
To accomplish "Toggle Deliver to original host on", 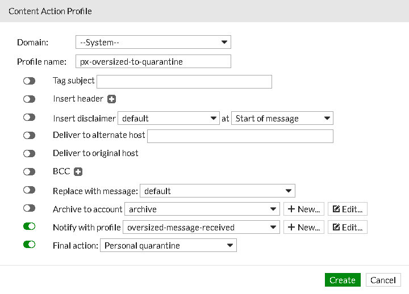I will pos(30,153).
